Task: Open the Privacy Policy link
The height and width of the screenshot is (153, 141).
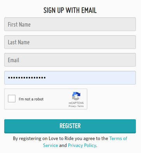Action: (x=82, y=145)
